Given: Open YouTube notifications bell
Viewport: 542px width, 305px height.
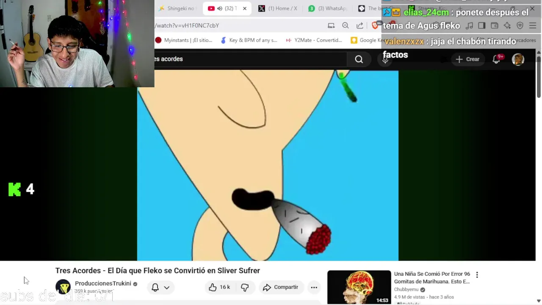Looking at the screenshot, I should [x=496, y=59].
